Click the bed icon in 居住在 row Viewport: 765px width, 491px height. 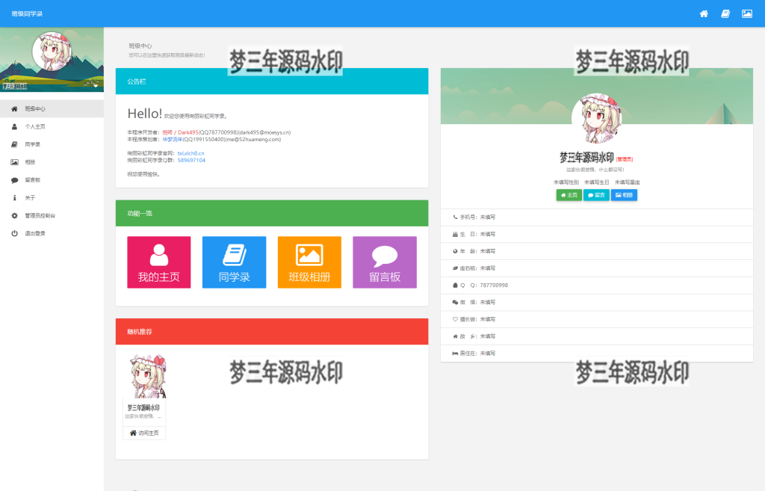coord(455,353)
